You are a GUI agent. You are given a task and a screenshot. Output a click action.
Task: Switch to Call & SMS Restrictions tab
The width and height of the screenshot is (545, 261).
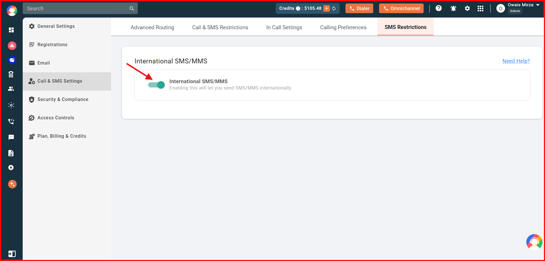(x=220, y=27)
